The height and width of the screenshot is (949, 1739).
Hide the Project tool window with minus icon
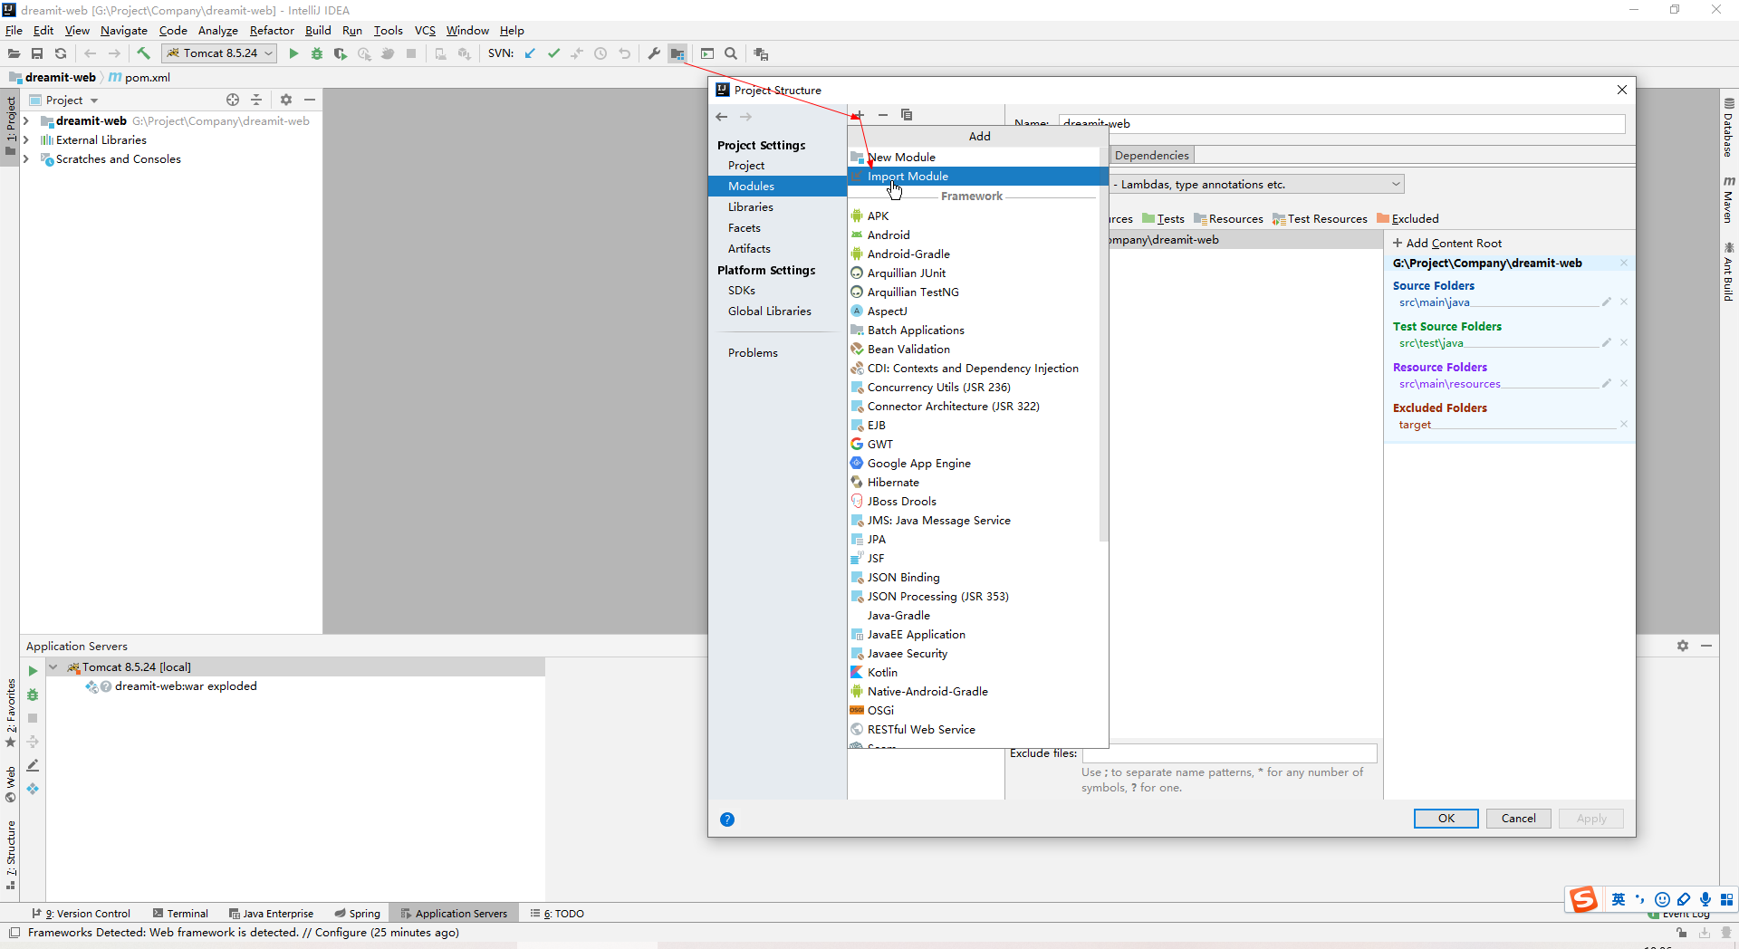click(310, 100)
